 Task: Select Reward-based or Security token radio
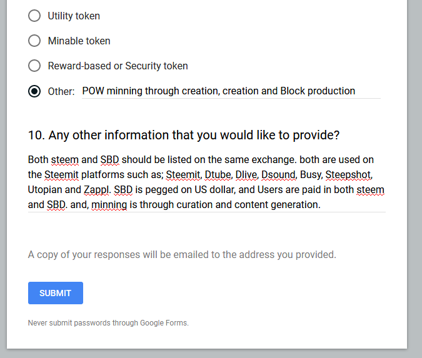[x=34, y=66]
